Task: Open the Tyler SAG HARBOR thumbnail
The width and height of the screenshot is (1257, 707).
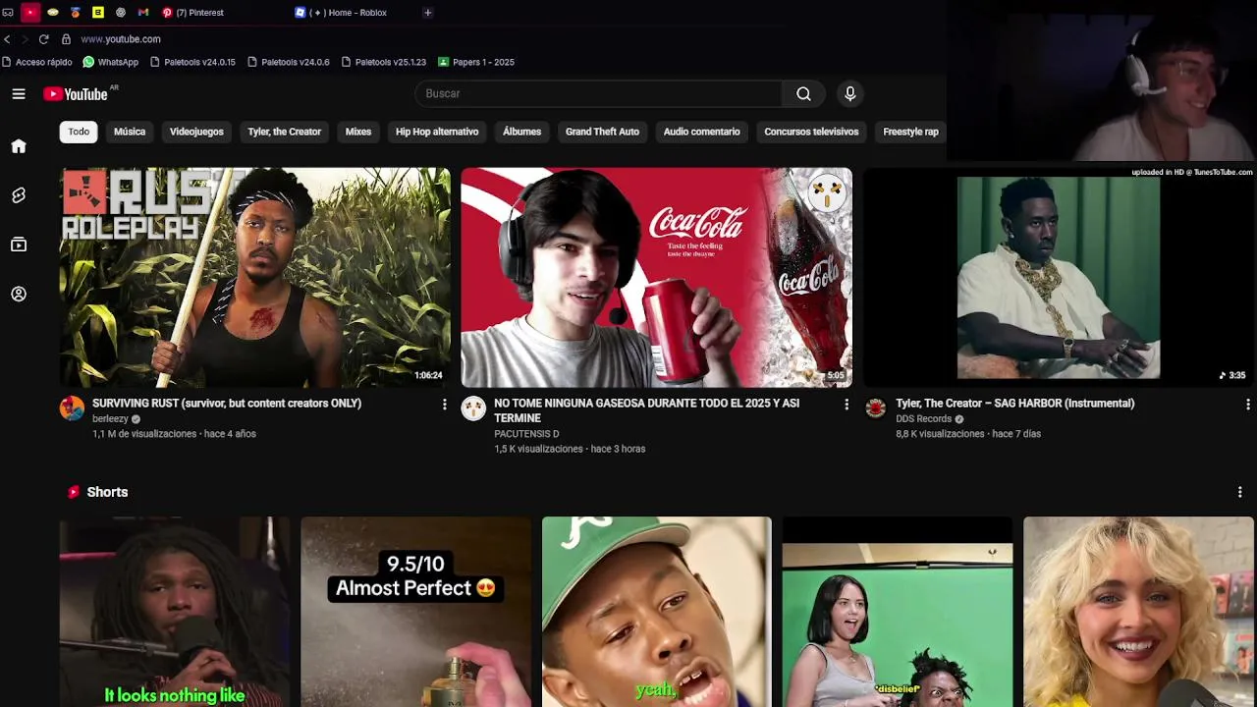Action: (x=1059, y=278)
